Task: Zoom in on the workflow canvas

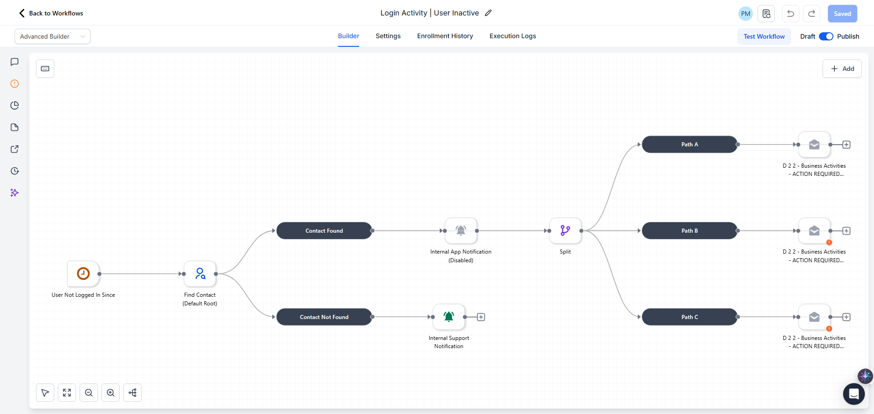Action: coord(111,393)
